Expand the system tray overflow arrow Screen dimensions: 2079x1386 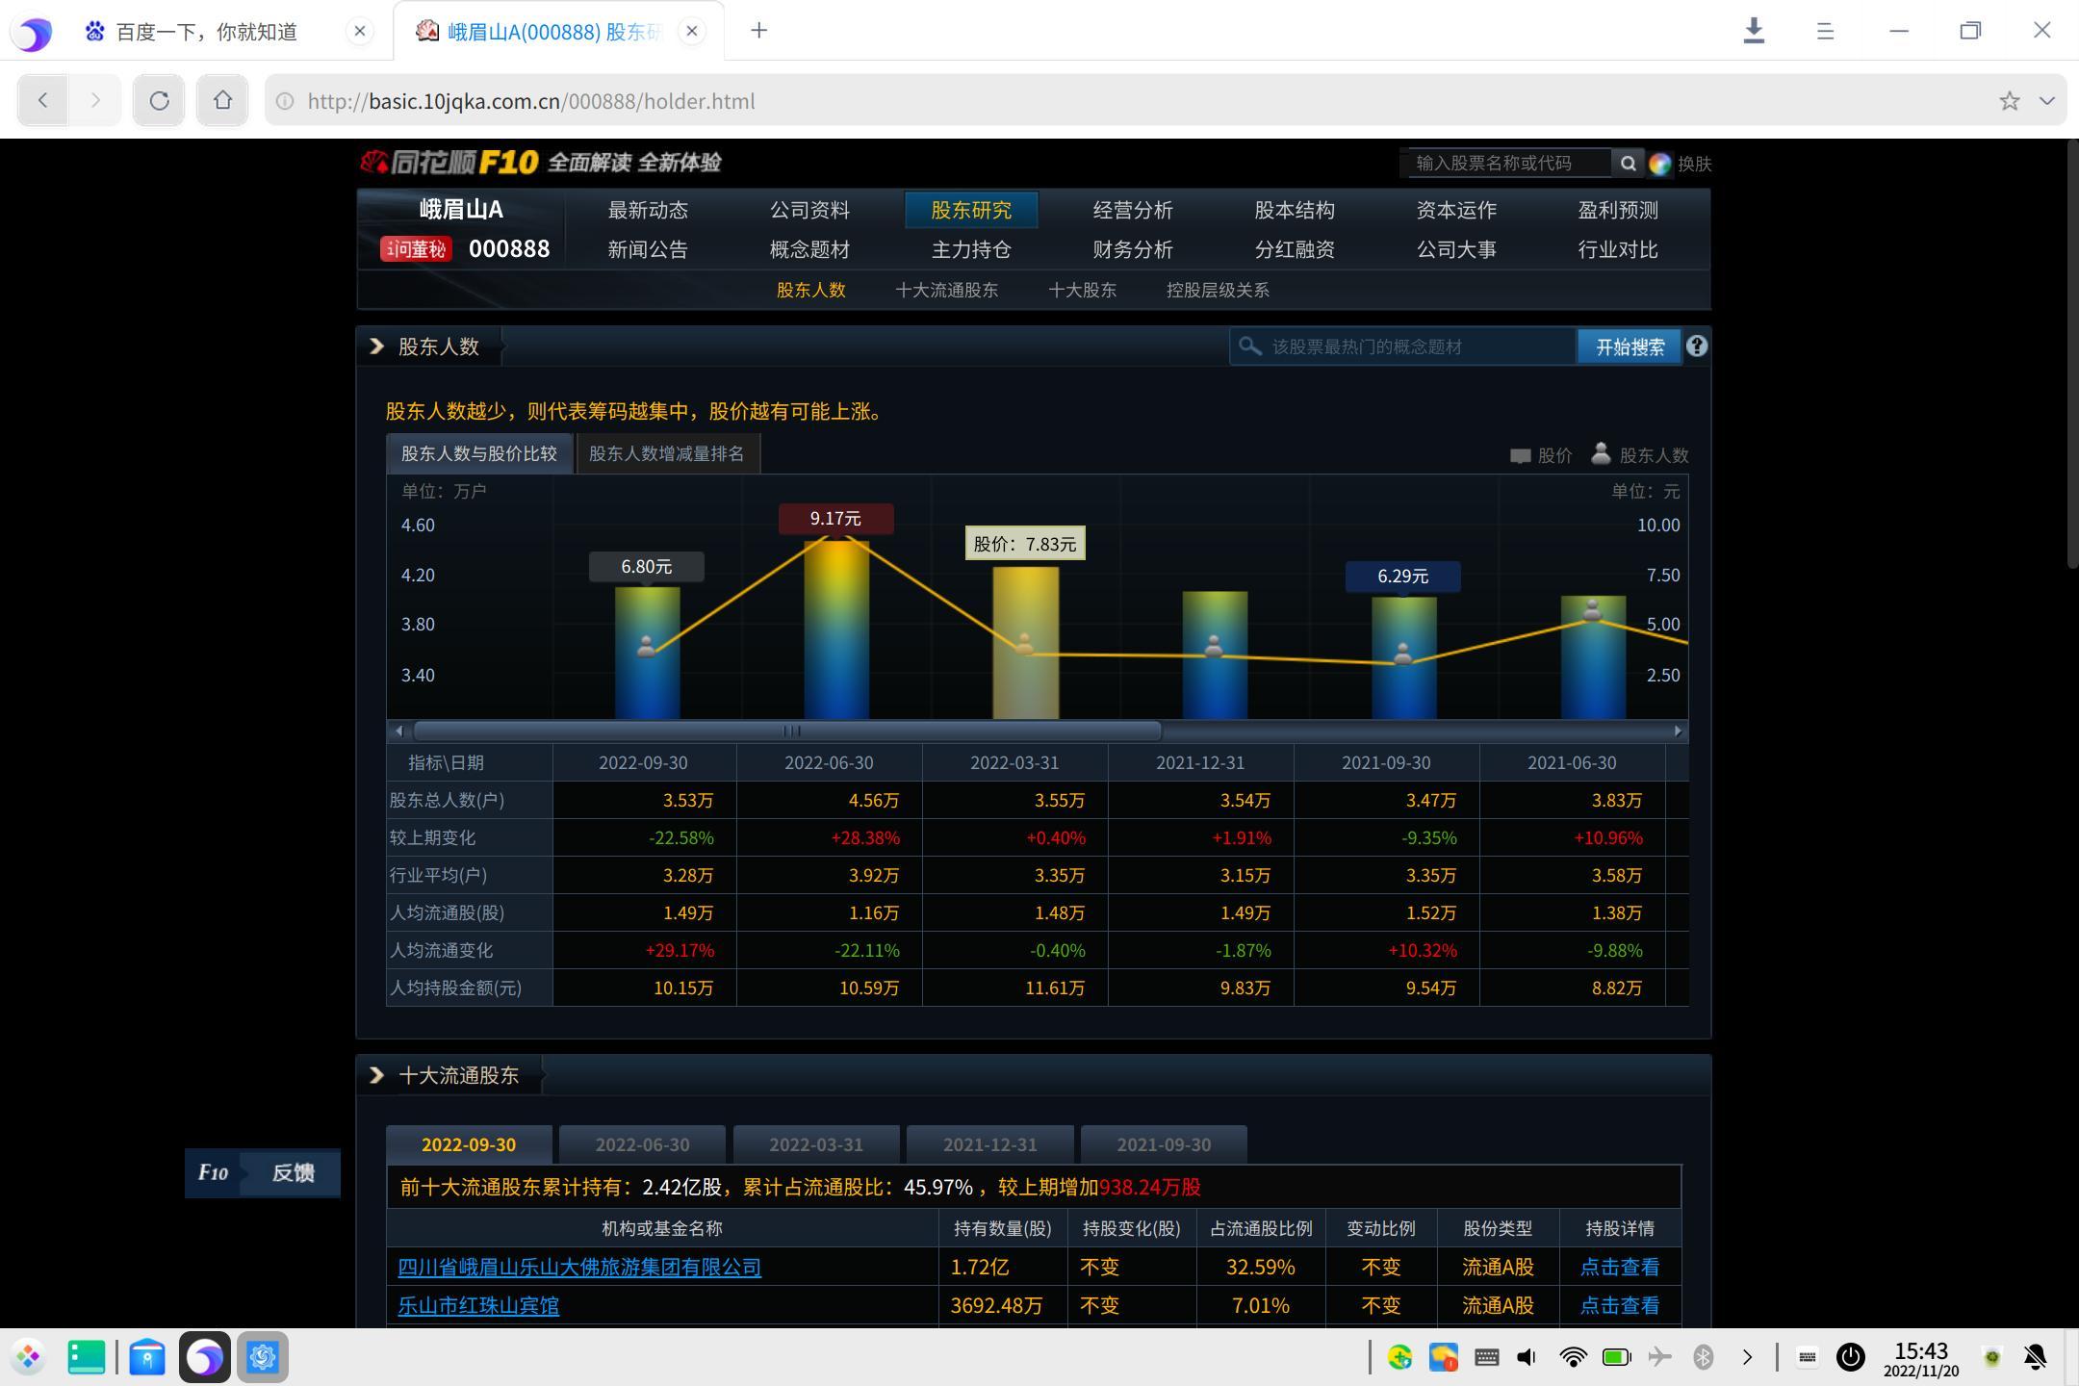click(1747, 1357)
